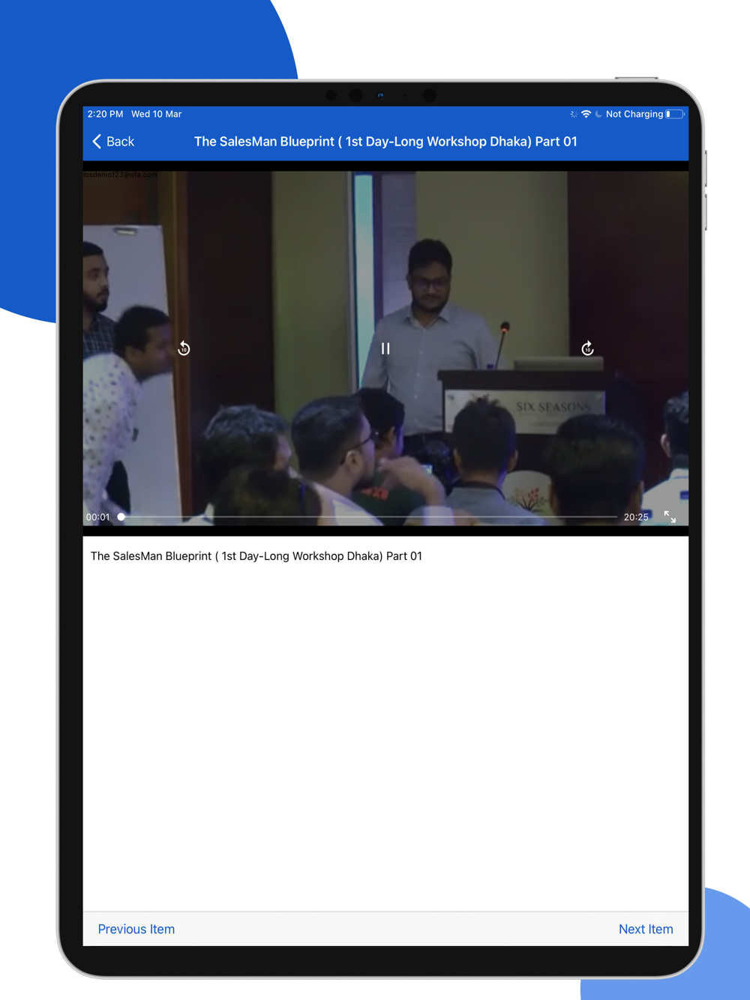
Task: Click the 00:01 elapsed time label
Action: [97, 517]
